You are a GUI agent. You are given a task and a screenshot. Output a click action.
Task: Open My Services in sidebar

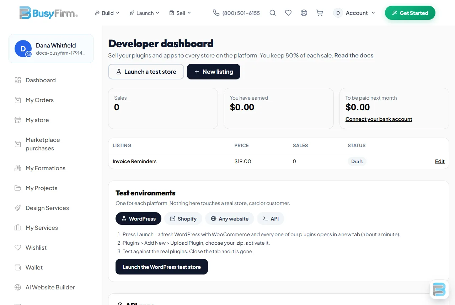[x=51, y=228]
